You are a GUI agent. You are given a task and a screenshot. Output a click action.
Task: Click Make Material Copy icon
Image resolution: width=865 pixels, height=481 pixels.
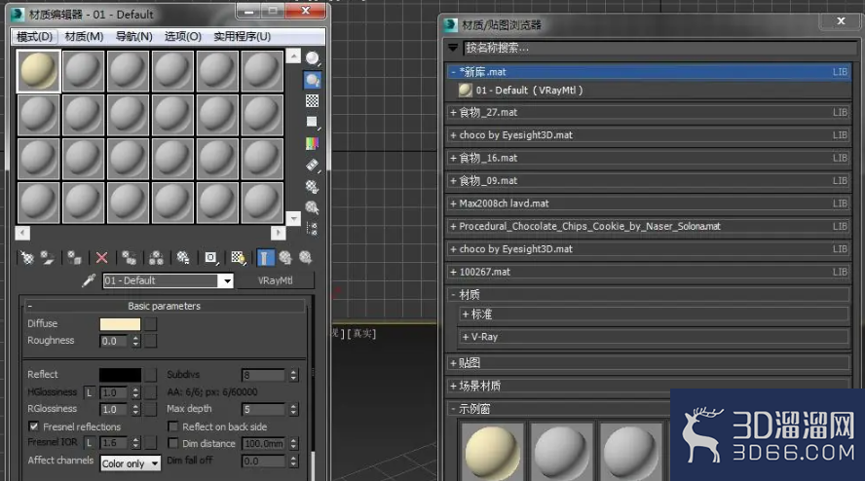pyautogui.click(x=130, y=258)
